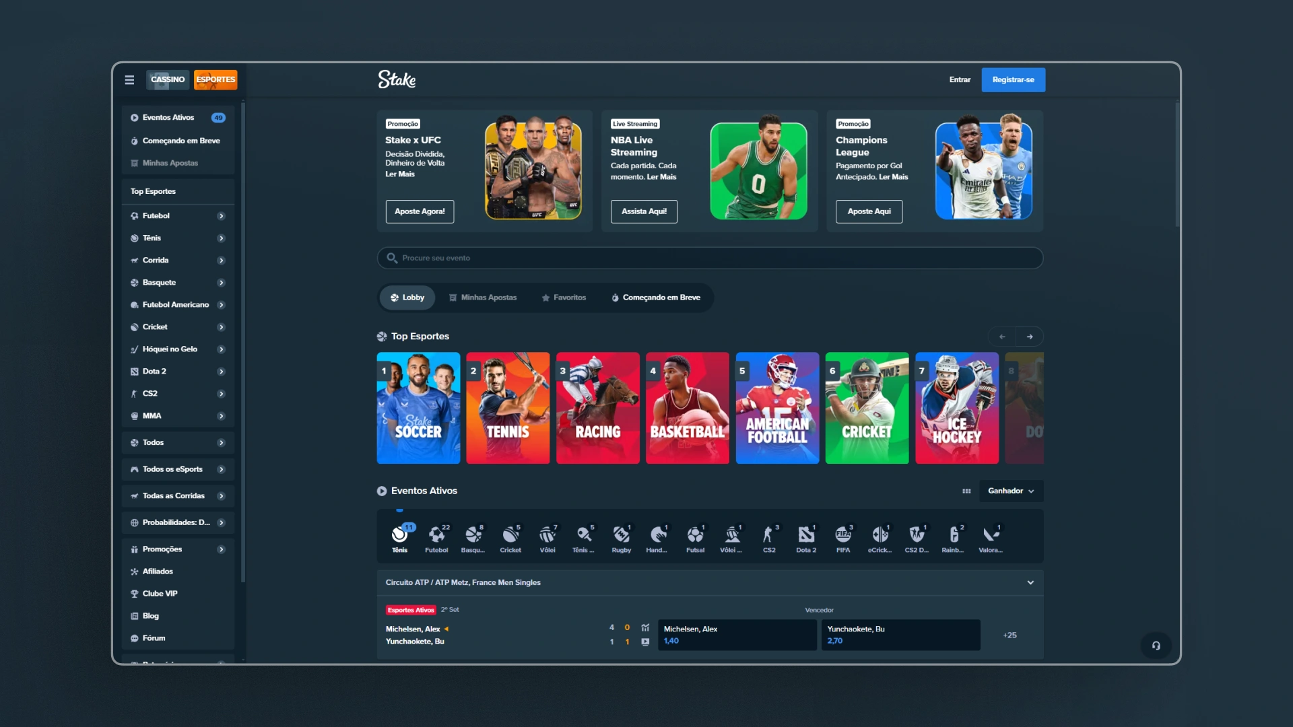Screen dimensions: 1293x727
Task: Click the grid layout view icon
Action: click(966, 491)
